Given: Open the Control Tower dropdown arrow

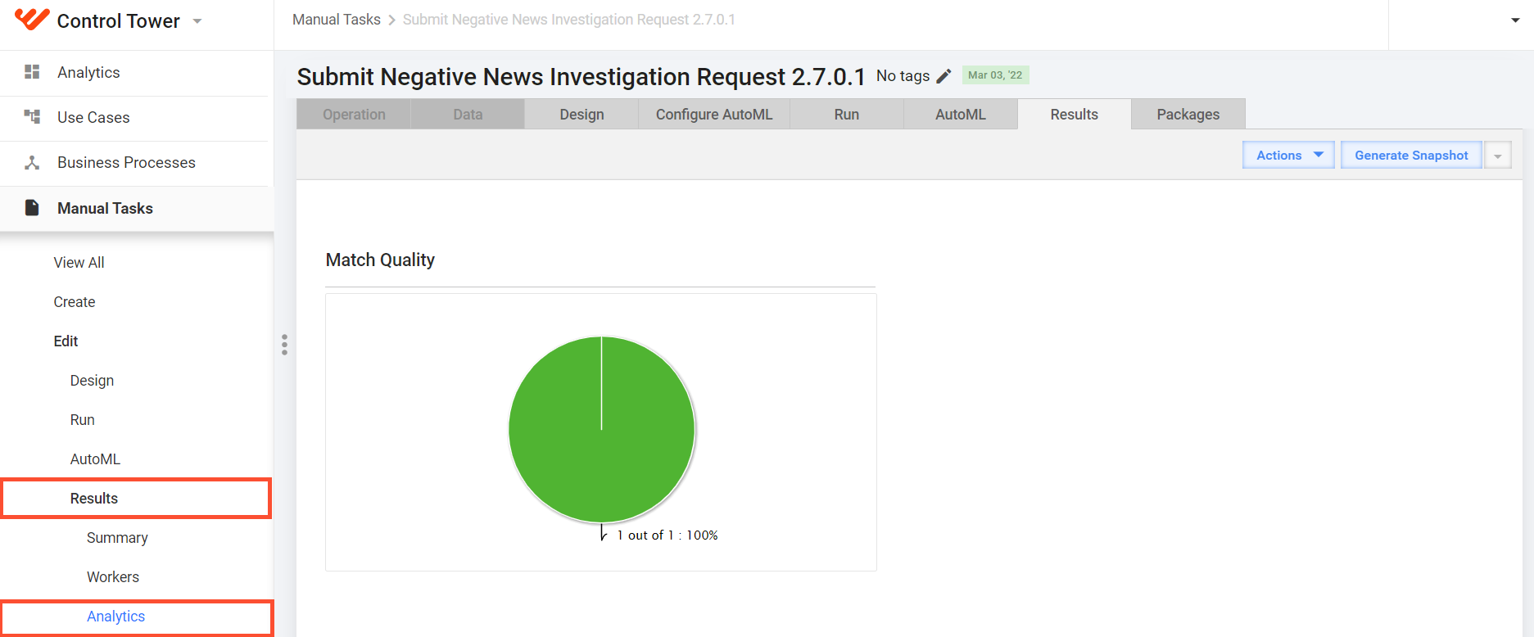Looking at the screenshot, I should pyautogui.click(x=197, y=21).
